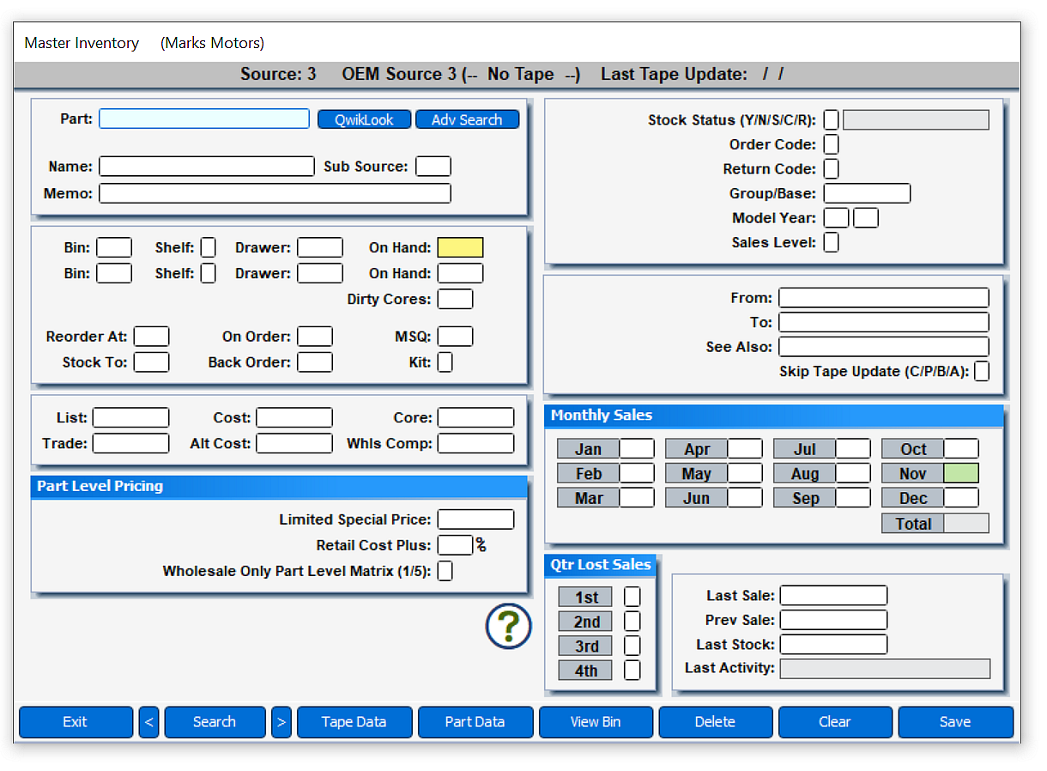The height and width of the screenshot is (771, 1047).
Task: Click the Clear button
Action: pyautogui.click(x=834, y=722)
